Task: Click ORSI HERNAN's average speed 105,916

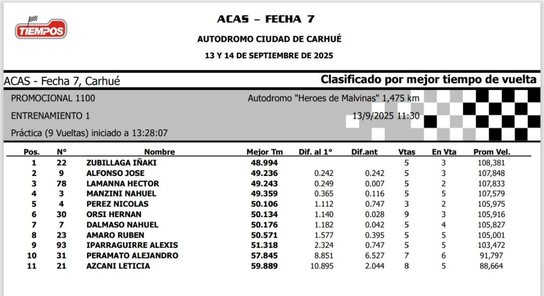Action: (491, 214)
